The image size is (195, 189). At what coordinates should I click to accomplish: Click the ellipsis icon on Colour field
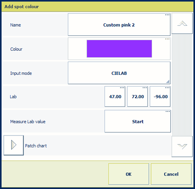point(167,39)
